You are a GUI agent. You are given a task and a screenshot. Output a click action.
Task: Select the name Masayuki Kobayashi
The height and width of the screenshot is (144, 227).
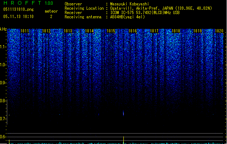click(130, 4)
